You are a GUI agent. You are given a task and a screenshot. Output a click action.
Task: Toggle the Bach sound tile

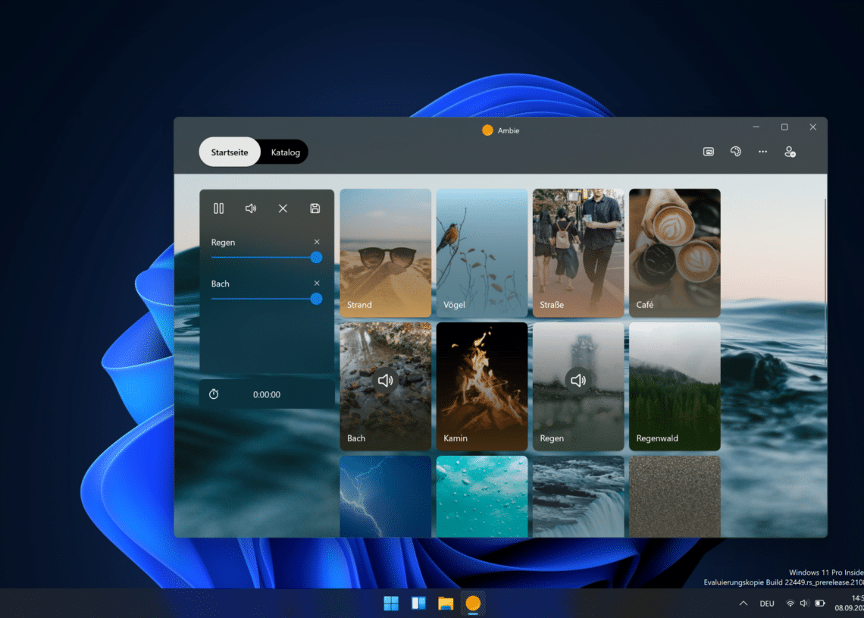tap(386, 387)
